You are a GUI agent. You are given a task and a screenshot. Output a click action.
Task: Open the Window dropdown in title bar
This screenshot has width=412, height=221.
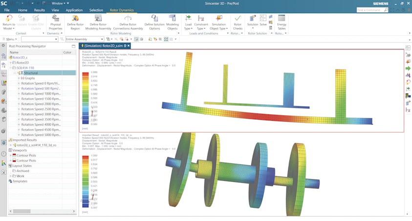coord(58,3)
